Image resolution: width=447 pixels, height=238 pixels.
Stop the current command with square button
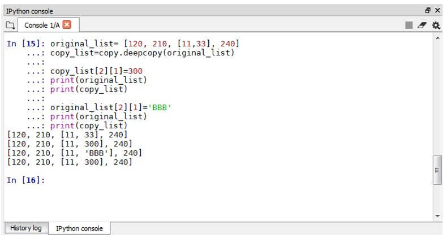[x=409, y=25]
